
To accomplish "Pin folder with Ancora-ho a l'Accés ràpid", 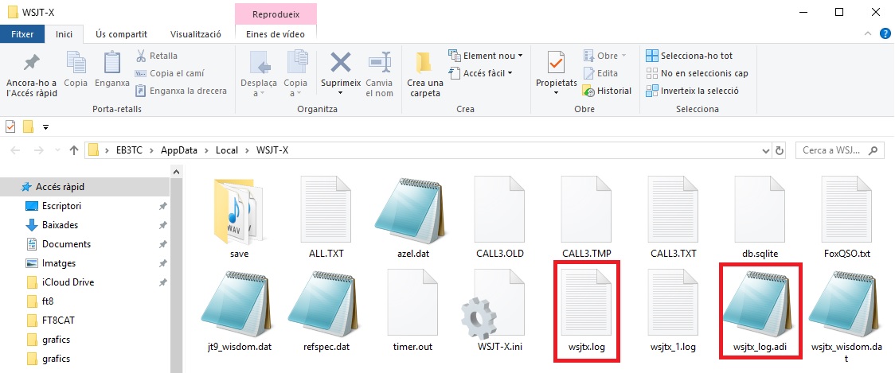I will coord(31,74).
